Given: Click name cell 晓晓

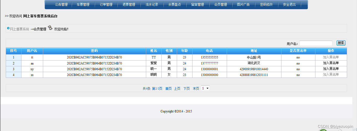Looking at the screenshot, I should click(154, 75).
